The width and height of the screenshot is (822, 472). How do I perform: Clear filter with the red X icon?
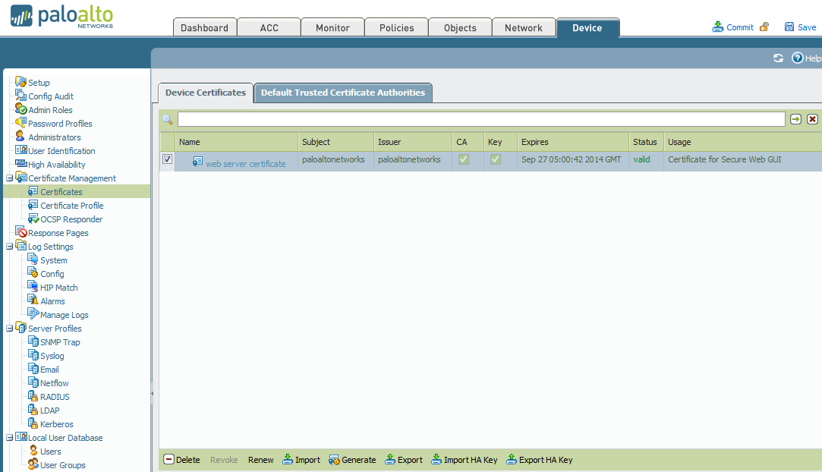point(812,119)
